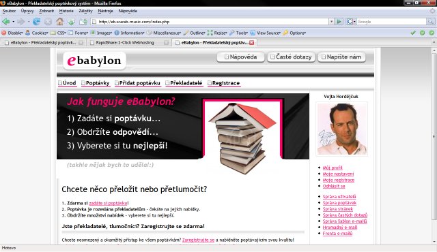Click the Reload page icon
This screenshot has width=437, height=252.
[x=36, y=21]
